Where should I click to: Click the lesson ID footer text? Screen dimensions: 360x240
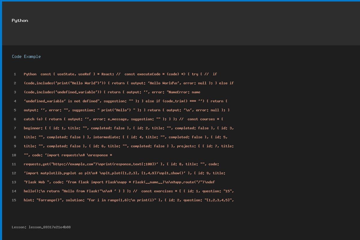click(41, 227)
